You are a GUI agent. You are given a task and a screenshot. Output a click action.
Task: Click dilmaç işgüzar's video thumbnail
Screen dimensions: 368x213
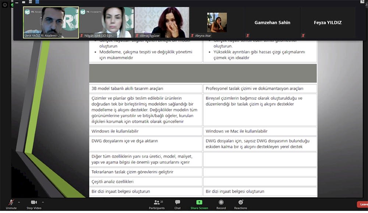click(x=162, y=21)
